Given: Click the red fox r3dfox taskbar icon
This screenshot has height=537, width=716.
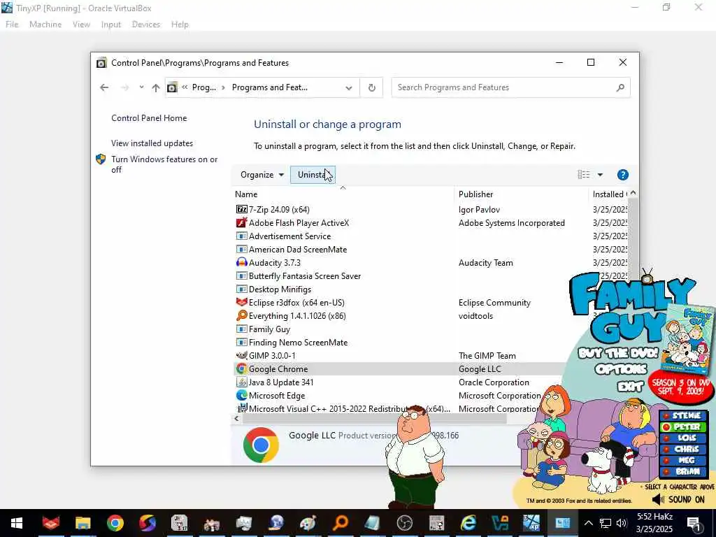Looking at the screenshot, I should point(51,523).
